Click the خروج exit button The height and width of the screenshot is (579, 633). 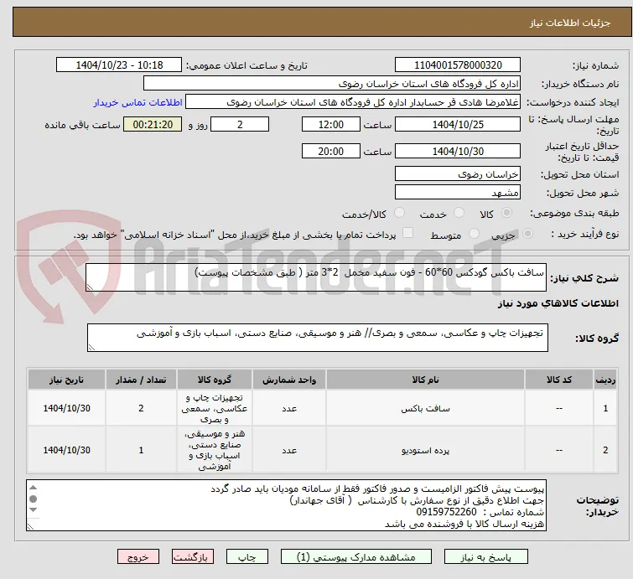(138, 557)
